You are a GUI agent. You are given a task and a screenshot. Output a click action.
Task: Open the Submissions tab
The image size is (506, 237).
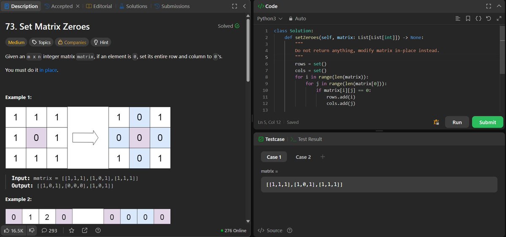[172, 6]
